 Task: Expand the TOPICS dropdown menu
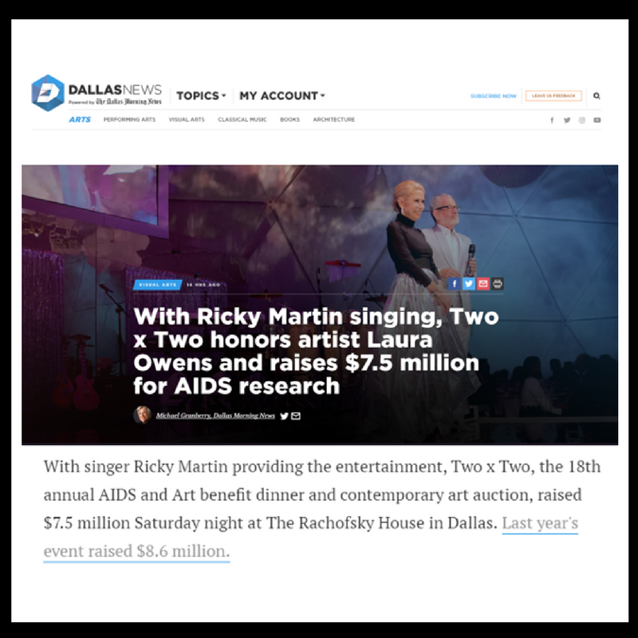click(x=201, y=96)
